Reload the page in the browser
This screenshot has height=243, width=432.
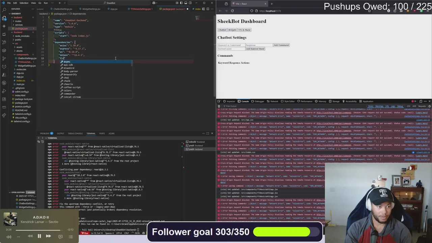pyautogui.click(x=232, y=11)
